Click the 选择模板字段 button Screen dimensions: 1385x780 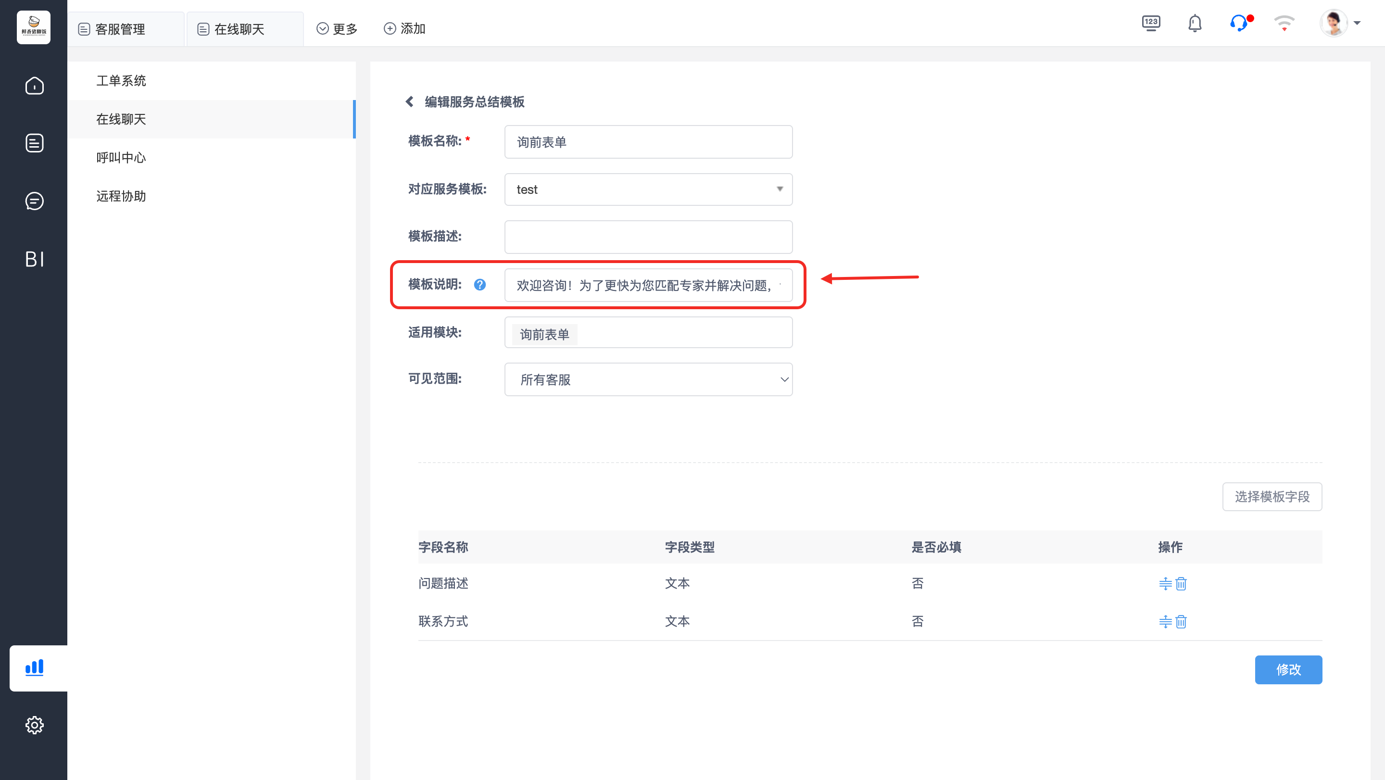point(1272,496)
